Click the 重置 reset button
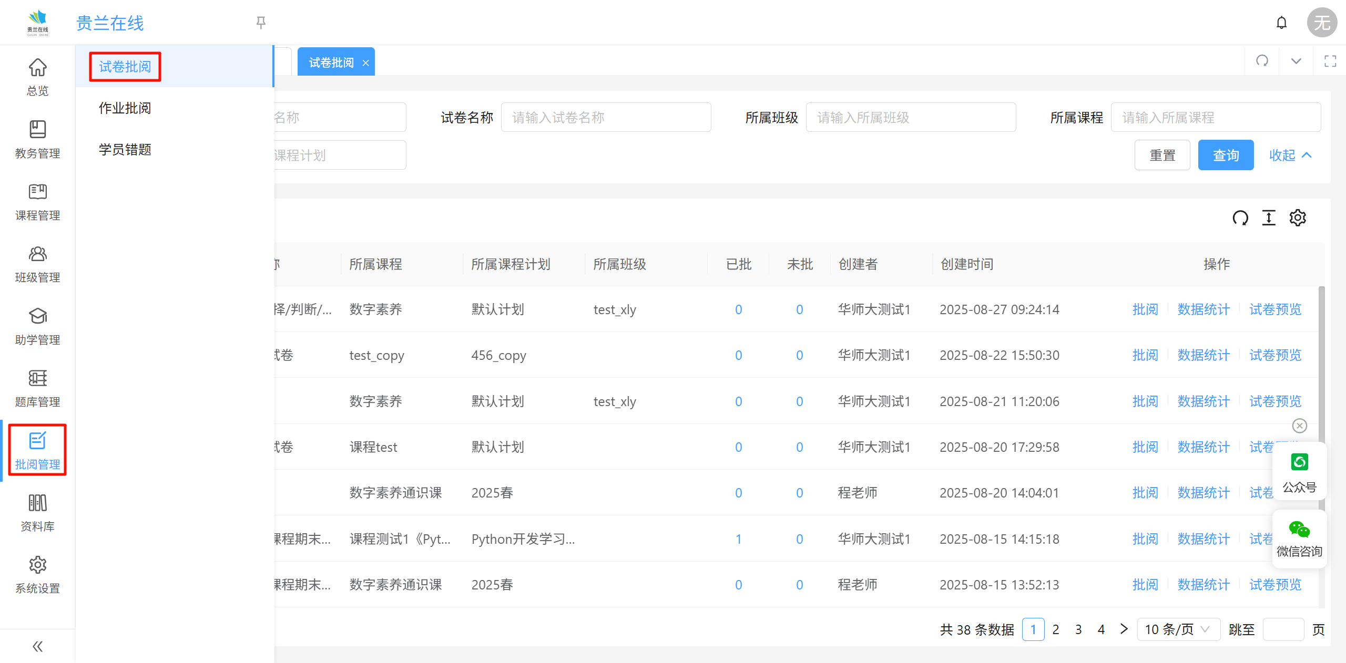Image resolution: width=1346 pixels, height=663 pixels. tap(1162, 156)
